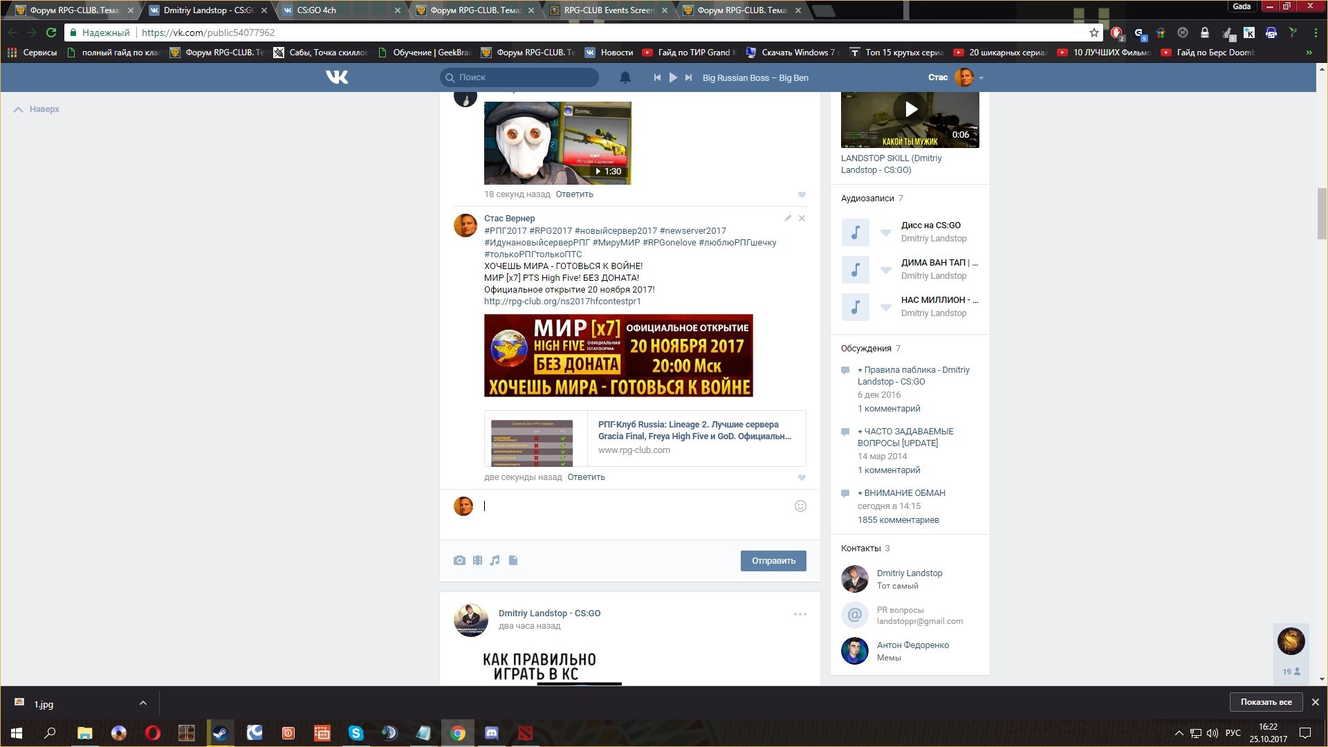
Task: Open the Новости bookmark
Action: [x=609, y=53]
